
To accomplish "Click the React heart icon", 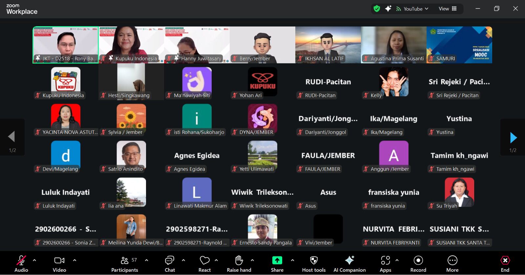I will click(x=204, y=261).
